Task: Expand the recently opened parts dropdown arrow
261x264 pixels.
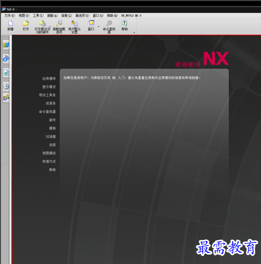Action: pos(50,27)
